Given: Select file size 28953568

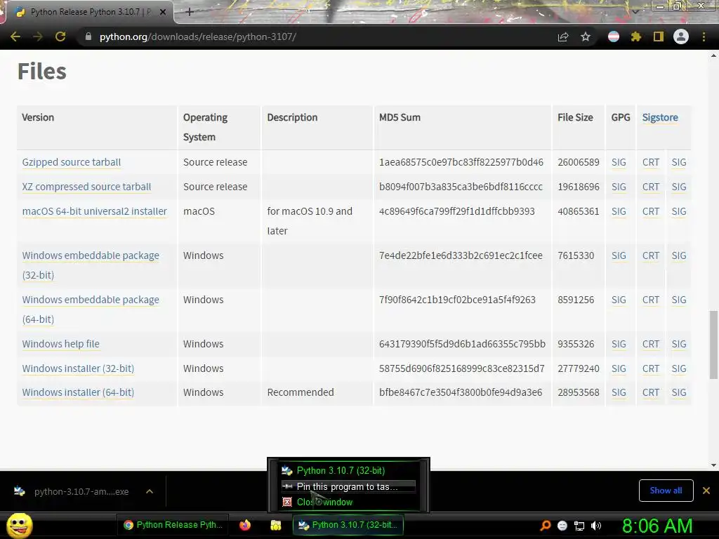Looking at the screenshot, I should pyautogui.click(x=579, y=392).
